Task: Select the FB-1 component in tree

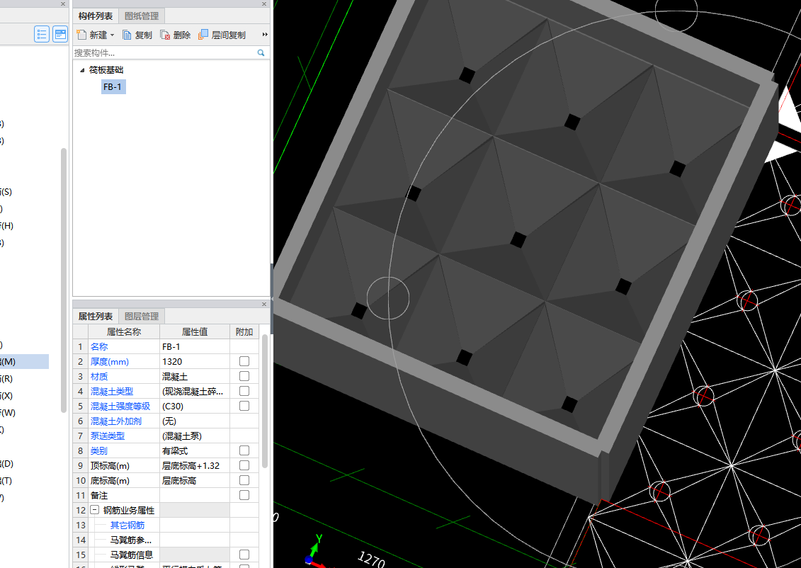Action: click(x=113, y=87)
